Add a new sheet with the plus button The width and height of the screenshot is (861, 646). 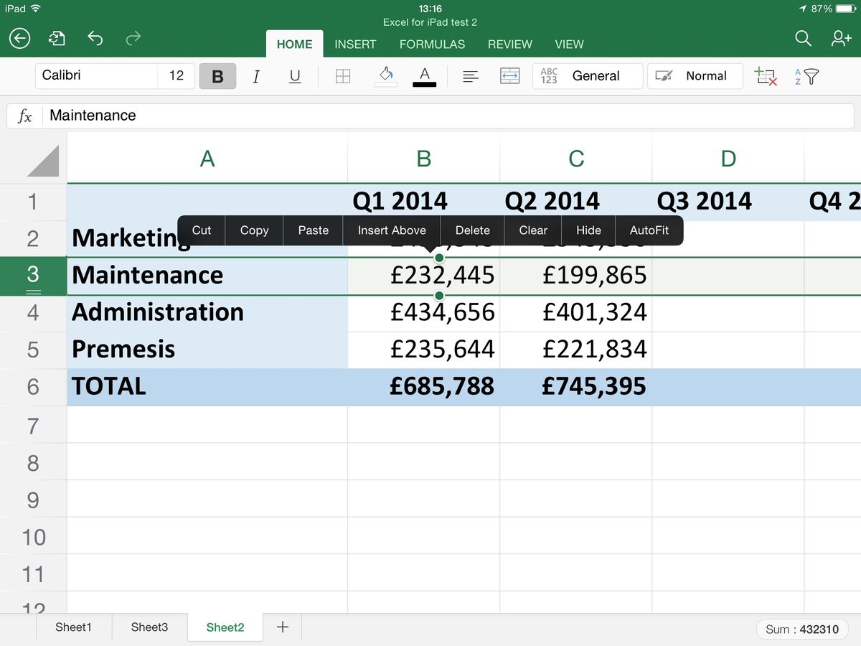[282, 627]
